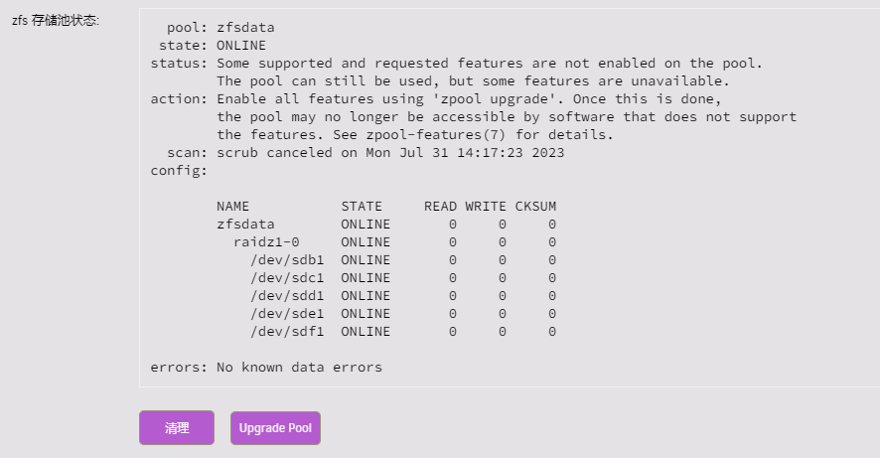Image resolution: width=880 pixels, height=458 pixels.
Task: Click the /dev/sdd1 device row
Action: point(403,296)
